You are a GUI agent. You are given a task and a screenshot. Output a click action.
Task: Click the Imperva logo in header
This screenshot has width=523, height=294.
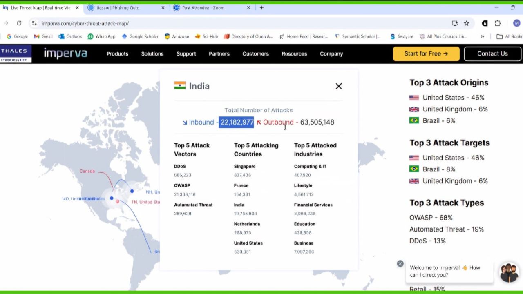[65, 53]
